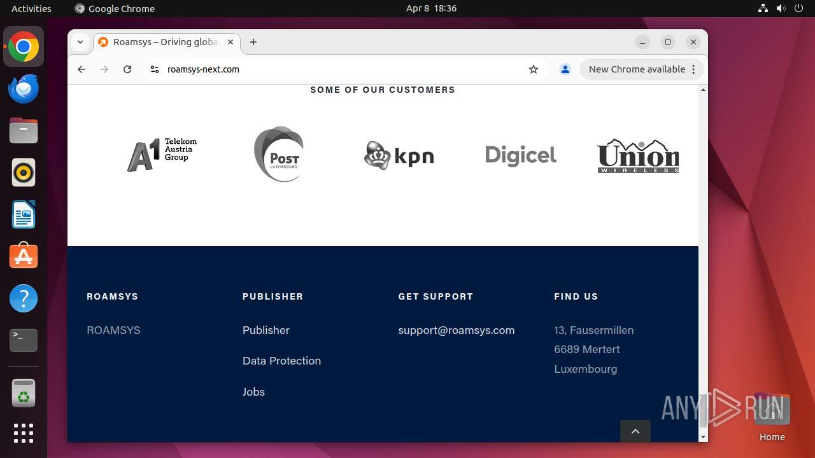This screenshot has height=458, width=815.
Task: Click the PUBLISHER footer heading
Action: click(x=273, y=296)
